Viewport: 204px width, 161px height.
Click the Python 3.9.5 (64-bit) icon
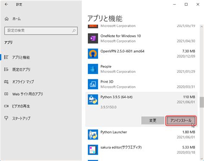(x=93, y=99)
